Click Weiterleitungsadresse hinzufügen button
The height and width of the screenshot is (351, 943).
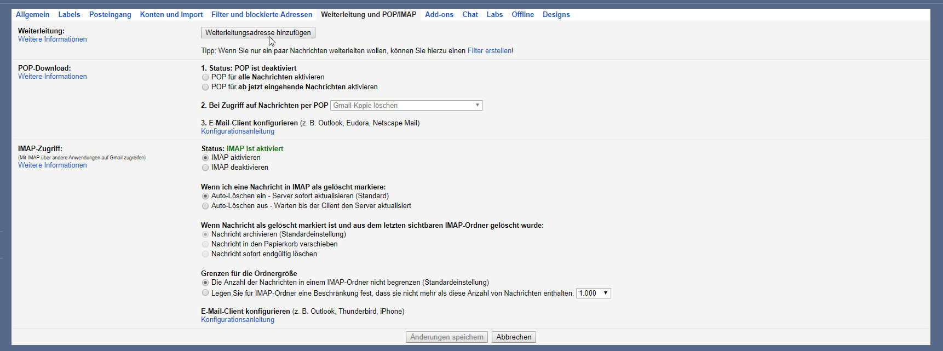coord(258,33)
